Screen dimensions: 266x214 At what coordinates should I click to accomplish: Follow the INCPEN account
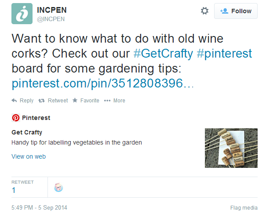(236, 11)
